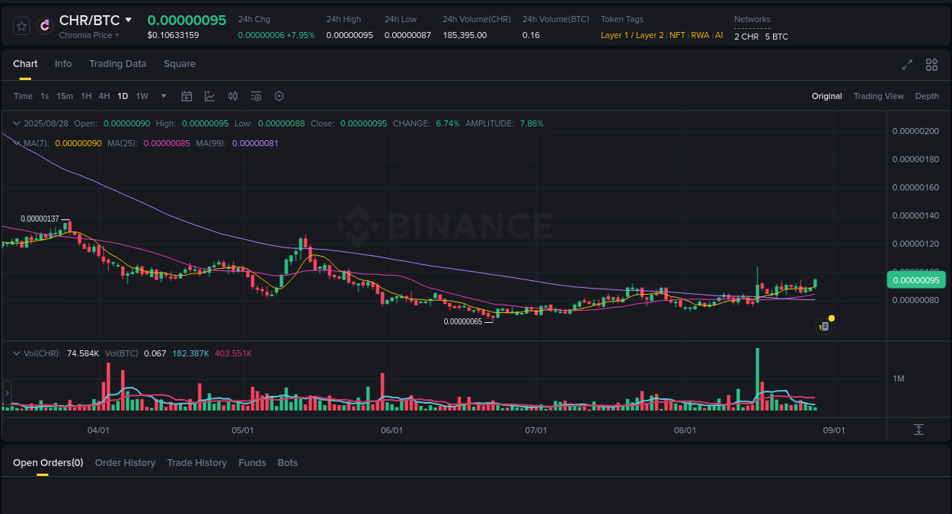This screenshot has width=952, height=514.
Task: Open the chart date picker icon
Action: point(187,96)
